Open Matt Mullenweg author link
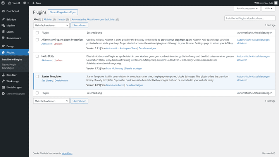 (115, 69)
